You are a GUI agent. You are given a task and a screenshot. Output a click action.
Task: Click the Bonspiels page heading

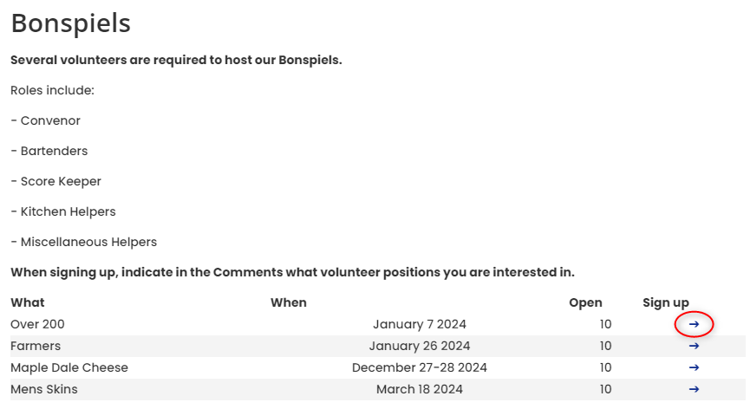[70, 23]
